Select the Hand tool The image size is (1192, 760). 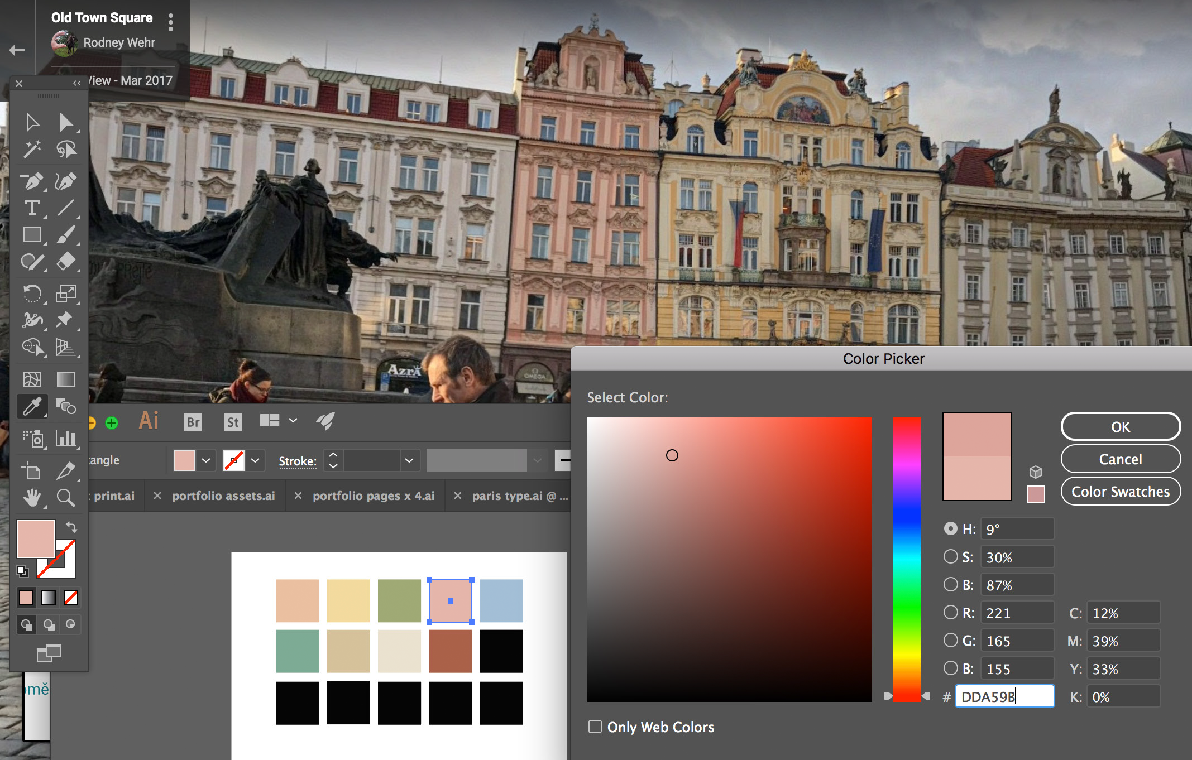[x=32, y=497]
